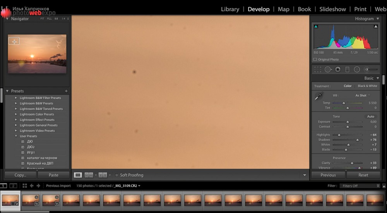The width and height of the screenshot is (387, 213).
Task: Click the Shadows slider handle
Action: coord(357,140)
